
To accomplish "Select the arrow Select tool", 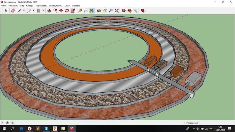I will (6, 11).
